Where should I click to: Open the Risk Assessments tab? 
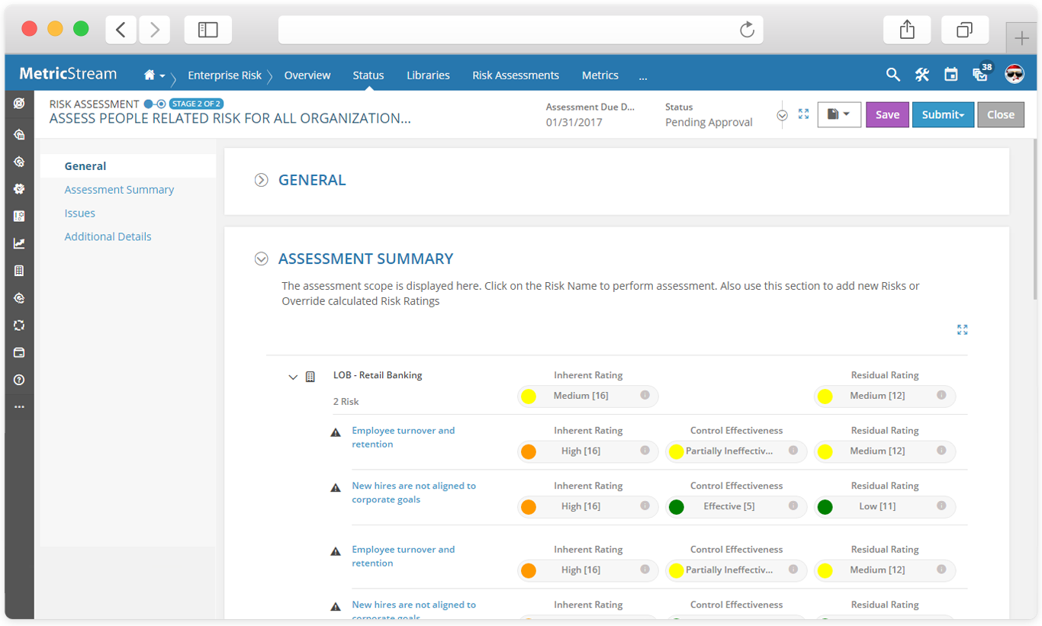(x=516, y=75)
